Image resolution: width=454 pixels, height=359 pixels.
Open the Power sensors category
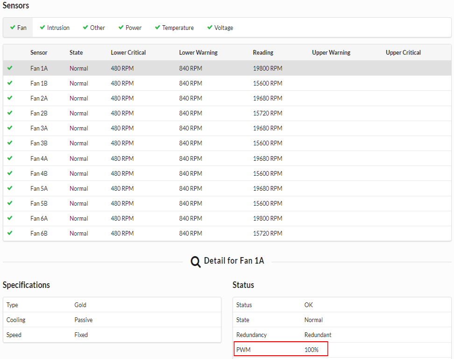[129, 28]
